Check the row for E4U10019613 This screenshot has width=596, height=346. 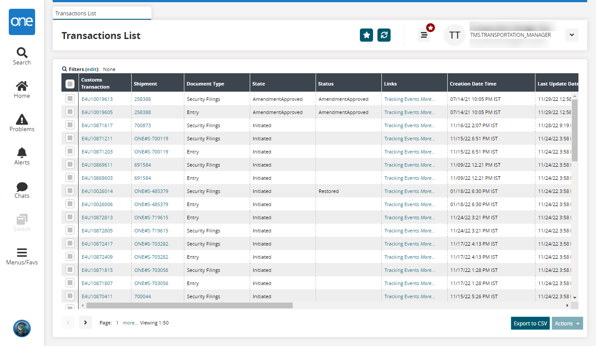[70, 99]
